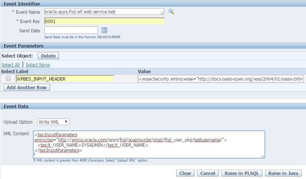Click the Cancel button
Image resolution: width=306 pixels, height=179 pixels.
[208, 173]
